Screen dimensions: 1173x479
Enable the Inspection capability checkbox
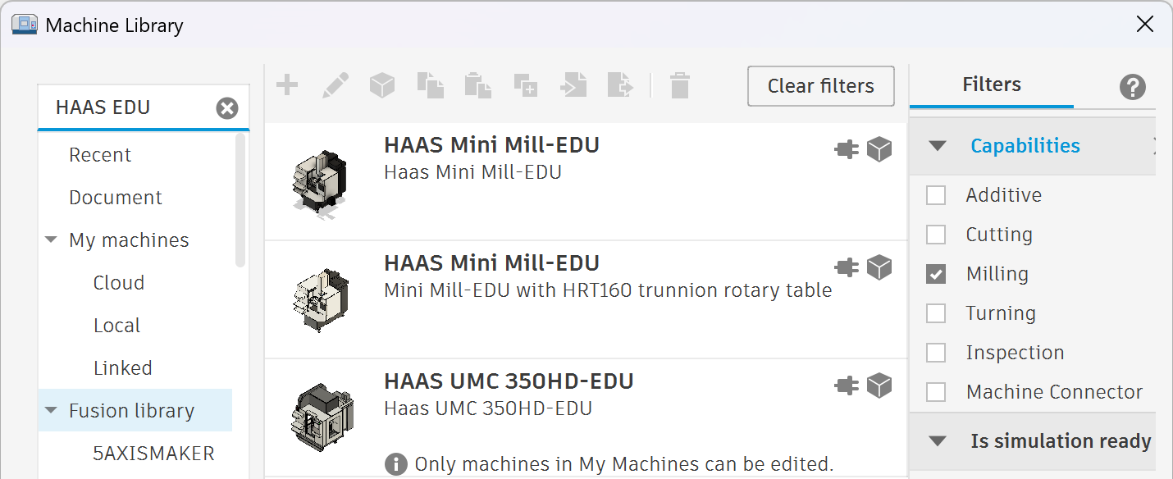click(936, 353)
